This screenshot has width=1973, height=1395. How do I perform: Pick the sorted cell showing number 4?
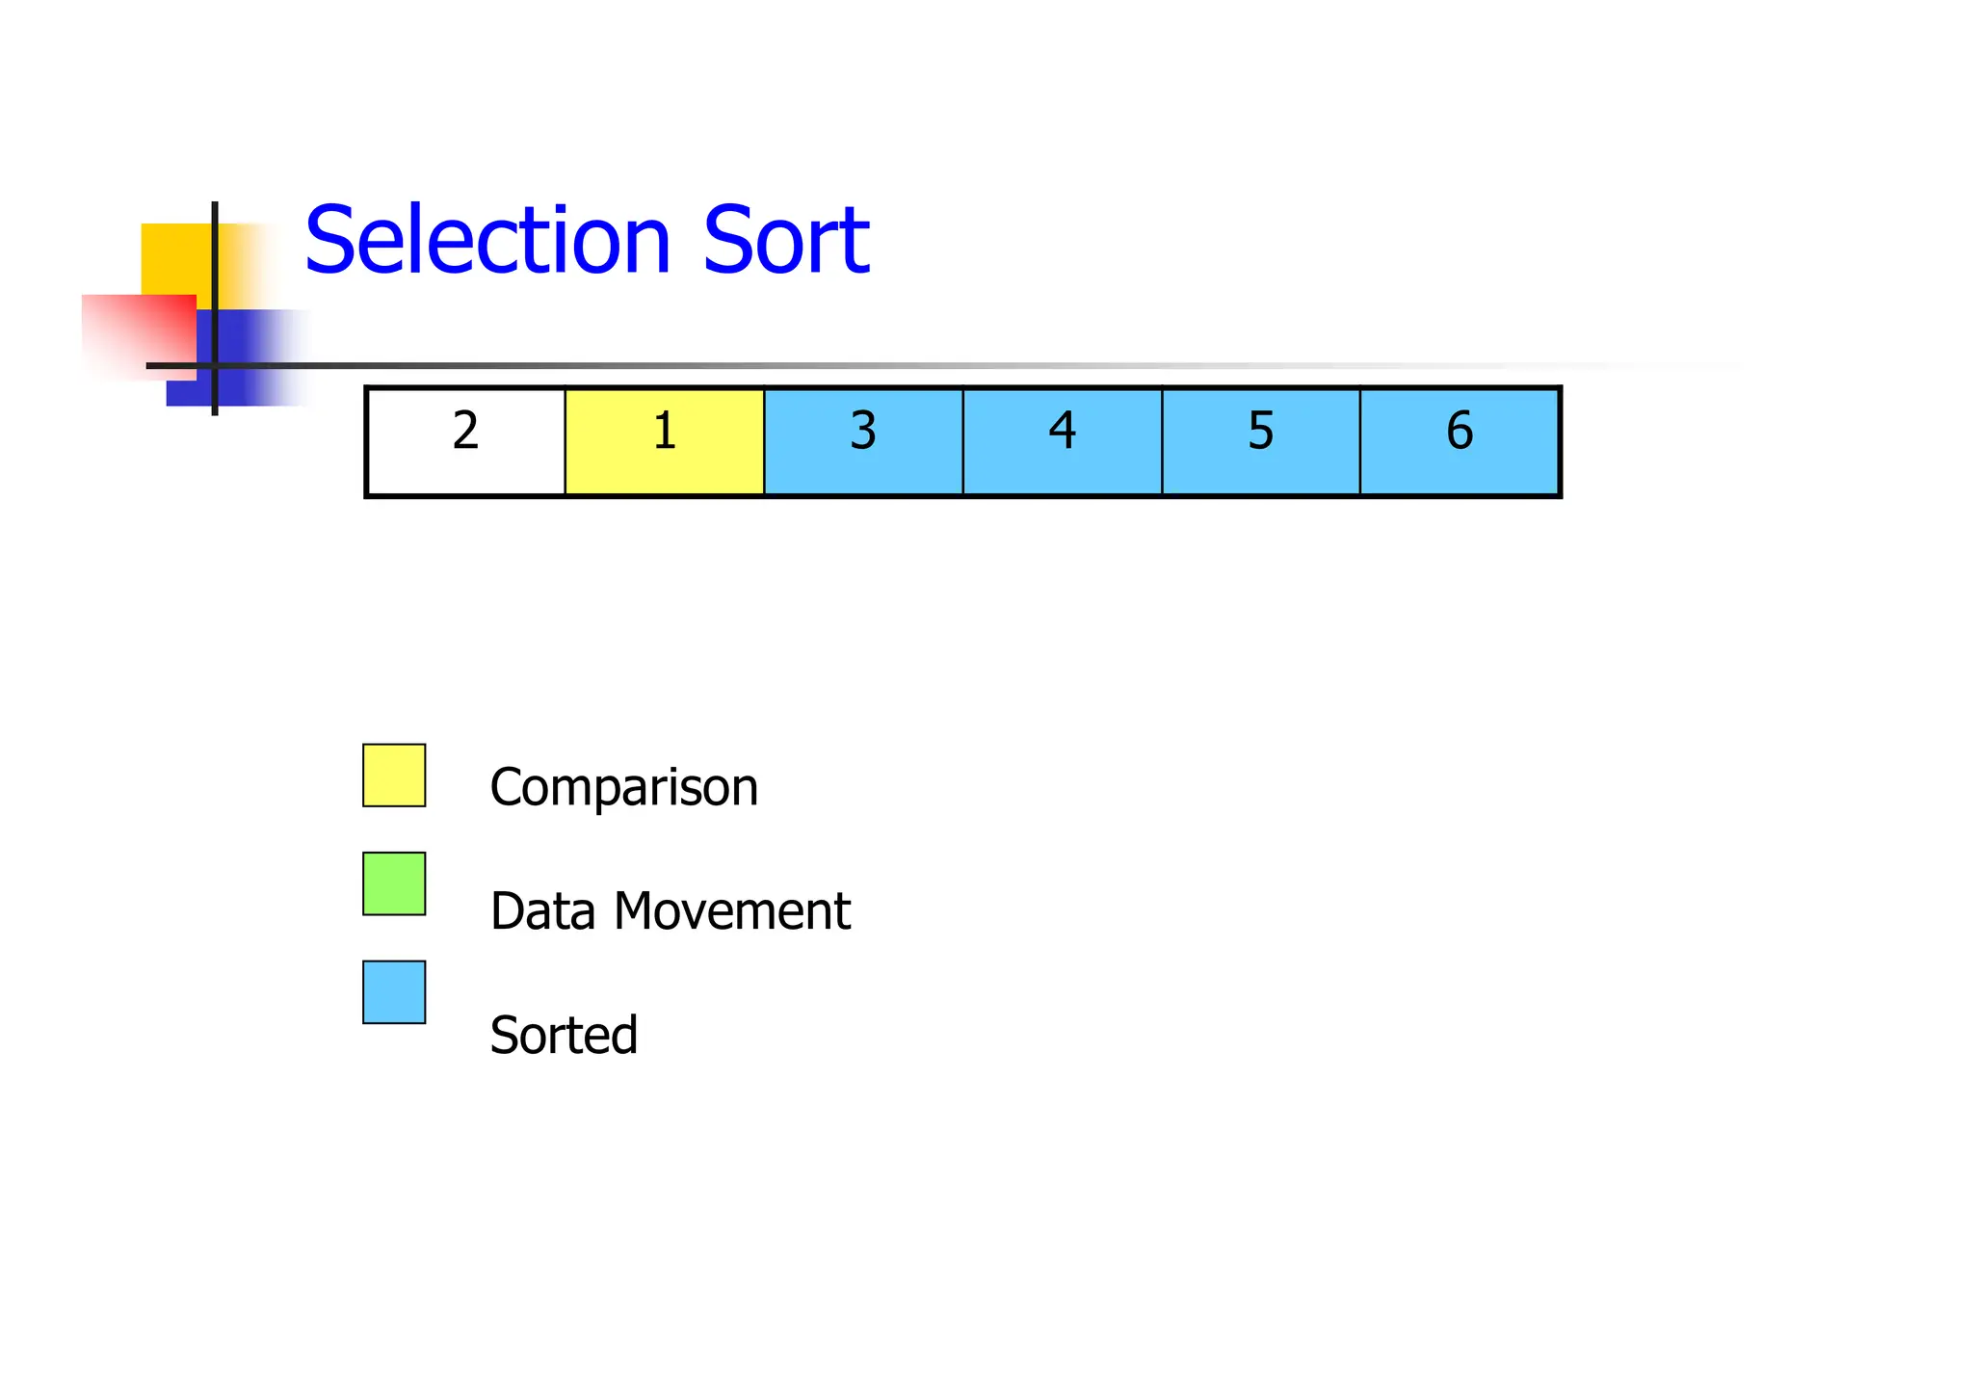(1062, 441)
